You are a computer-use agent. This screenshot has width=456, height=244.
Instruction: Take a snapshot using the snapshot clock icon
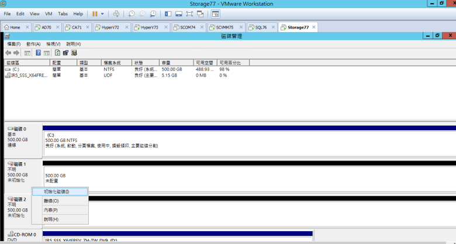tap(132, 13)
